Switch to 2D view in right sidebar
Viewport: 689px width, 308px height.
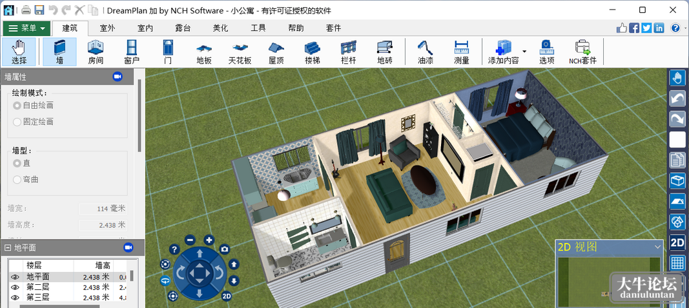(x=677, y=242)
